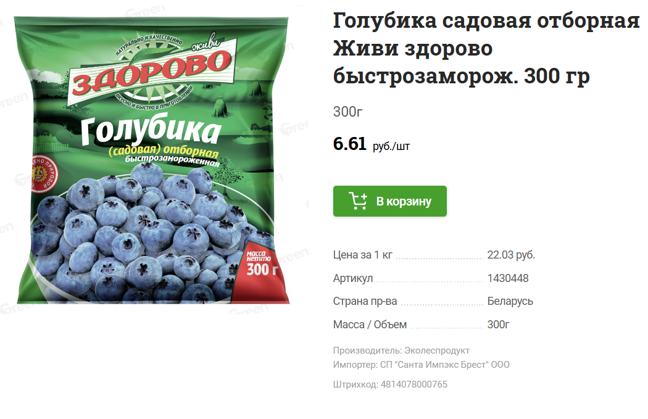
Task: Click the round red sun emblem on package
Action: [x=43, y=174]
